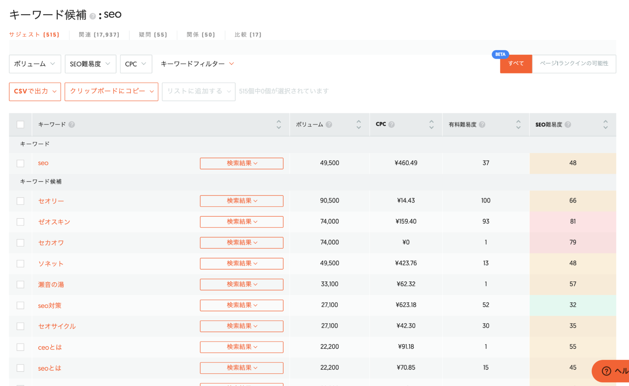Sort table by CPC column arrows

431,124
